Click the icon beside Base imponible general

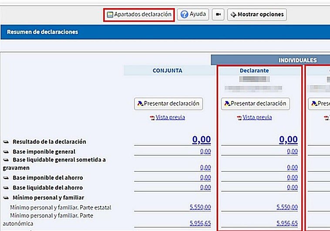pyautogui.click(x=6, y=152)
